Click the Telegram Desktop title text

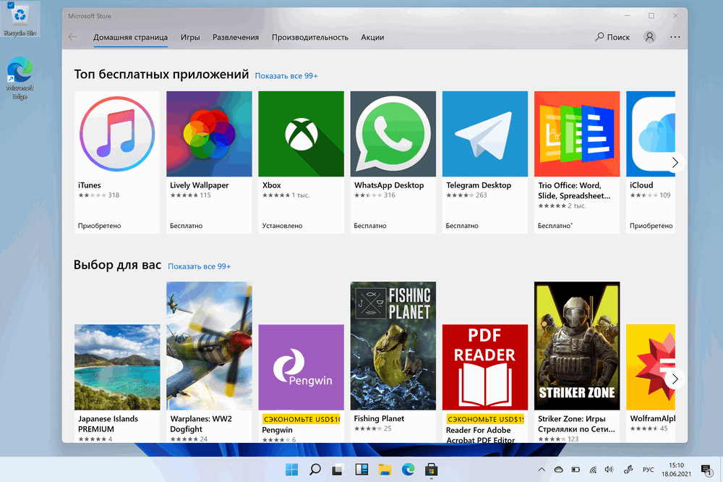(479, 185)
